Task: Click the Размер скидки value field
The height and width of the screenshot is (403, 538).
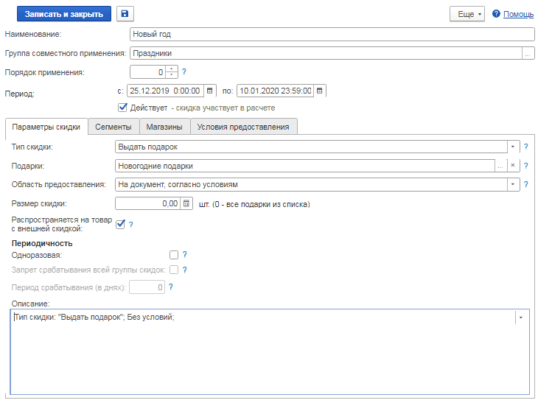Action: click(x=148, y=203)
